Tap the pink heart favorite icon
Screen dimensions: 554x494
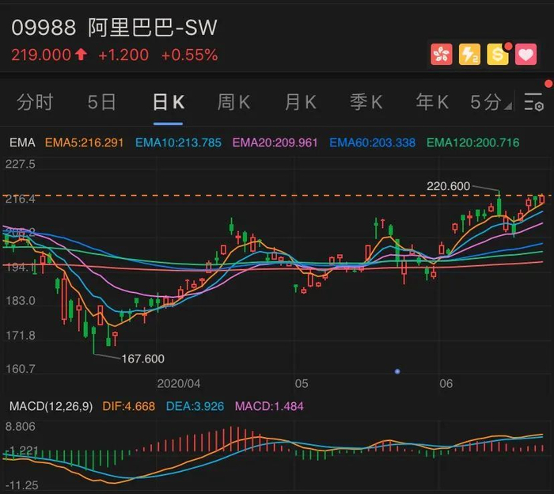526,55
